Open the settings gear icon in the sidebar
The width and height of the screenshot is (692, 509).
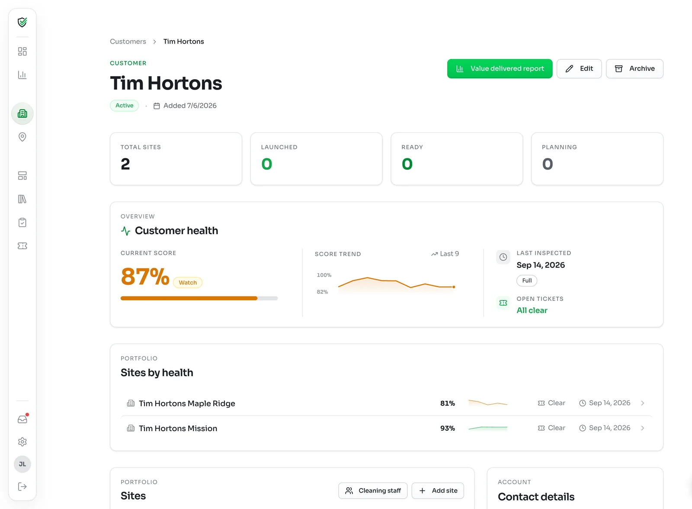point(22,442)
